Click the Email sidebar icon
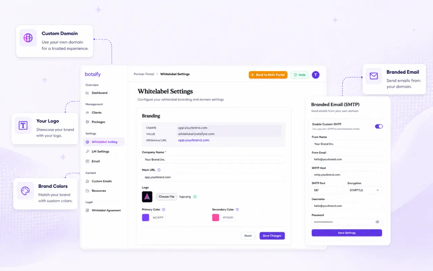 pyautogui.click(x=87, y=161)
